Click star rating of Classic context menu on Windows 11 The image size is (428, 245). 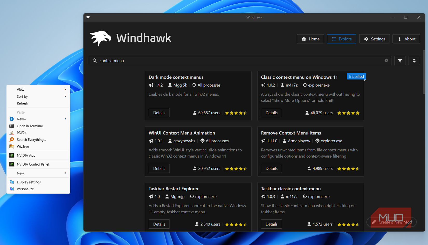coord(348,113)
